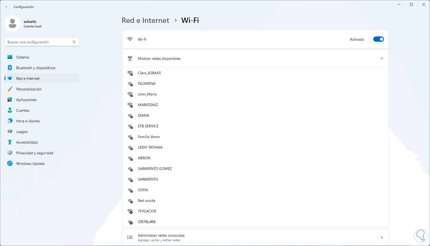
Task: Click the Privacidad y seguridad shield icon
Action: [10, 153]
